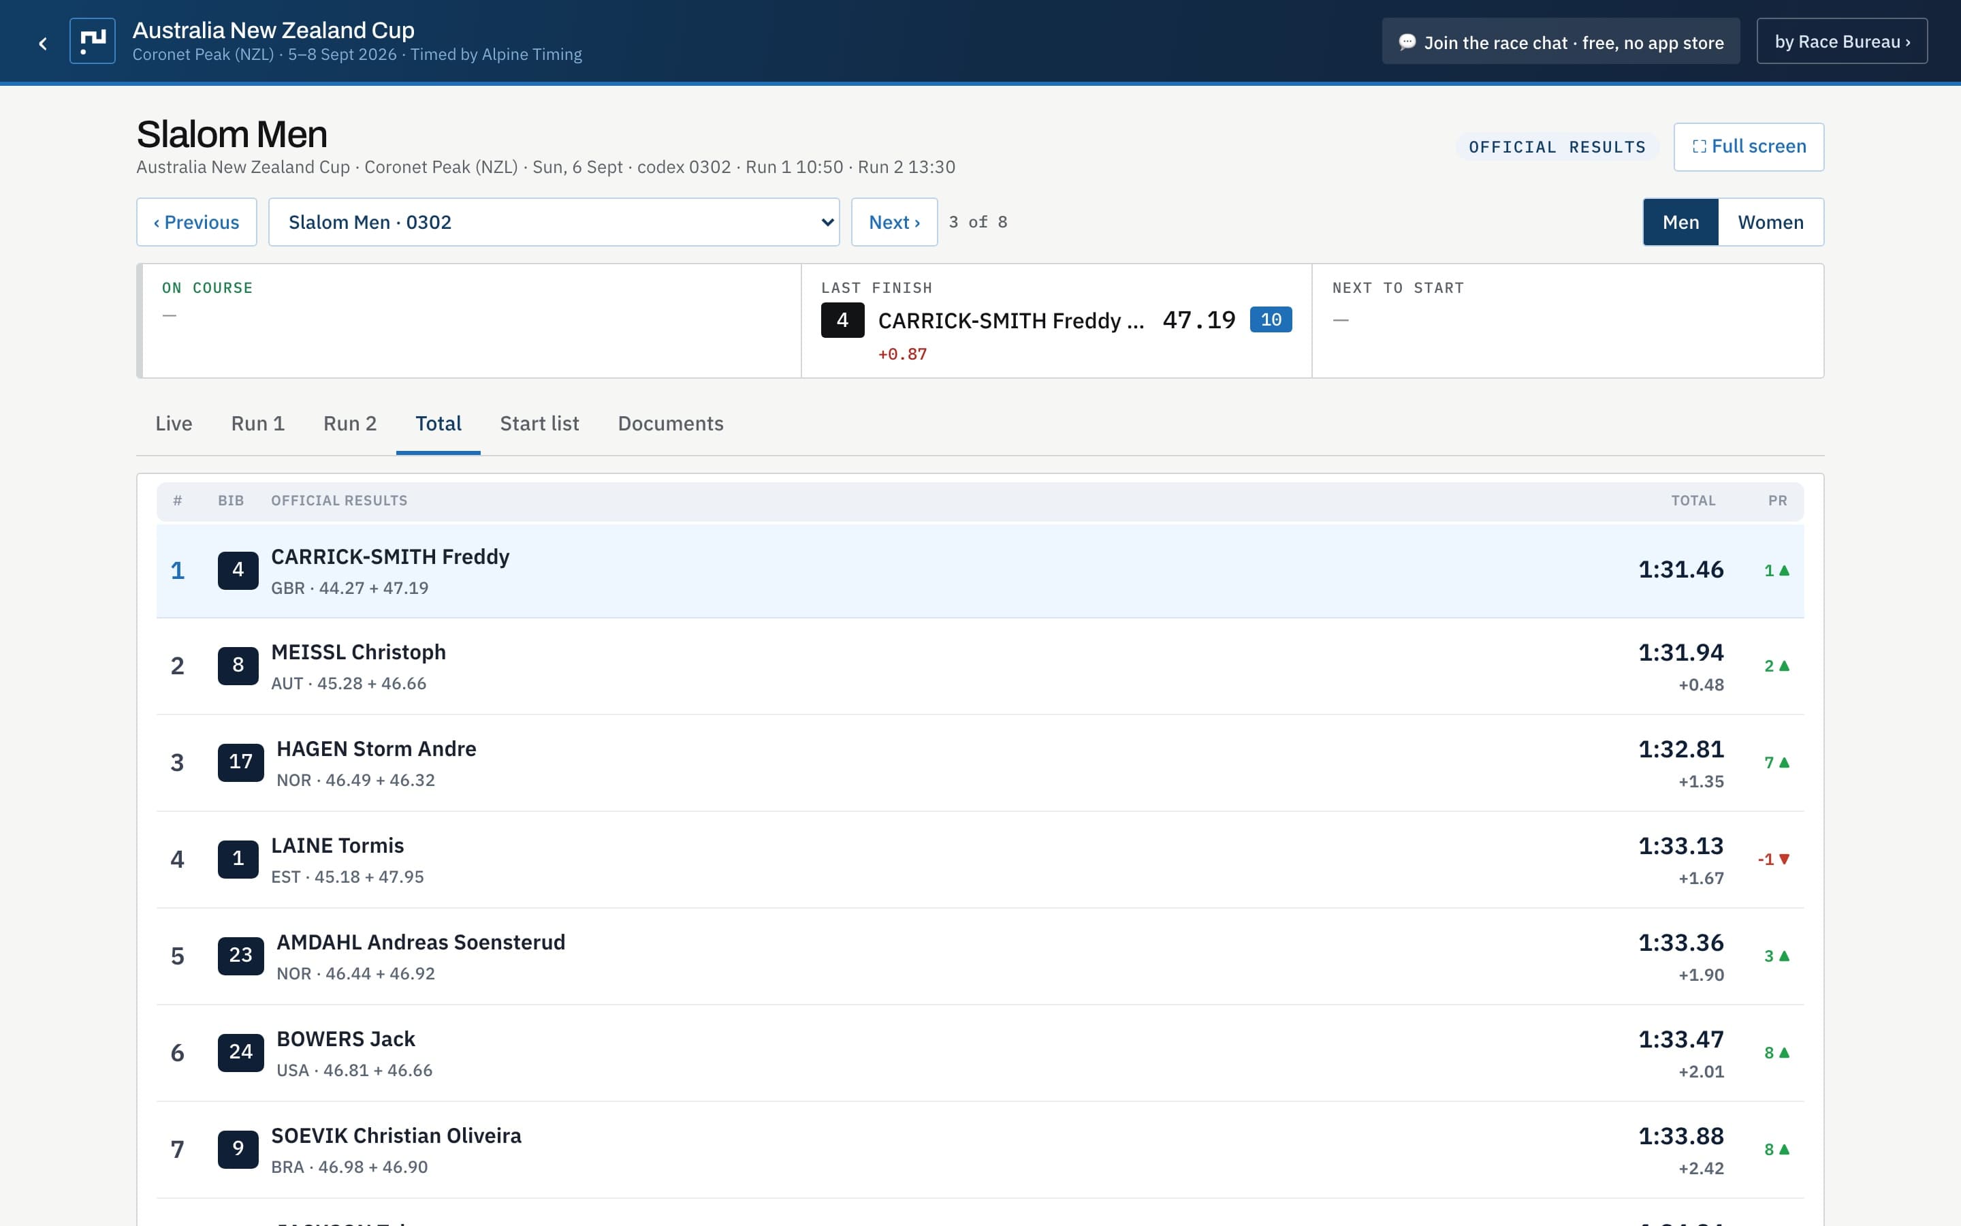Click the back arrow in the header
This screenshot has width=1961, height=1226.
[x=43, y=43]
